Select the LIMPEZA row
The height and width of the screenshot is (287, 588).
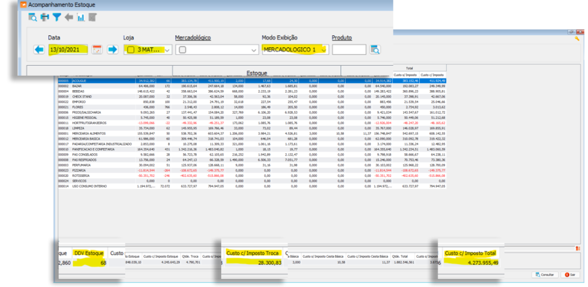pos(252,128)
